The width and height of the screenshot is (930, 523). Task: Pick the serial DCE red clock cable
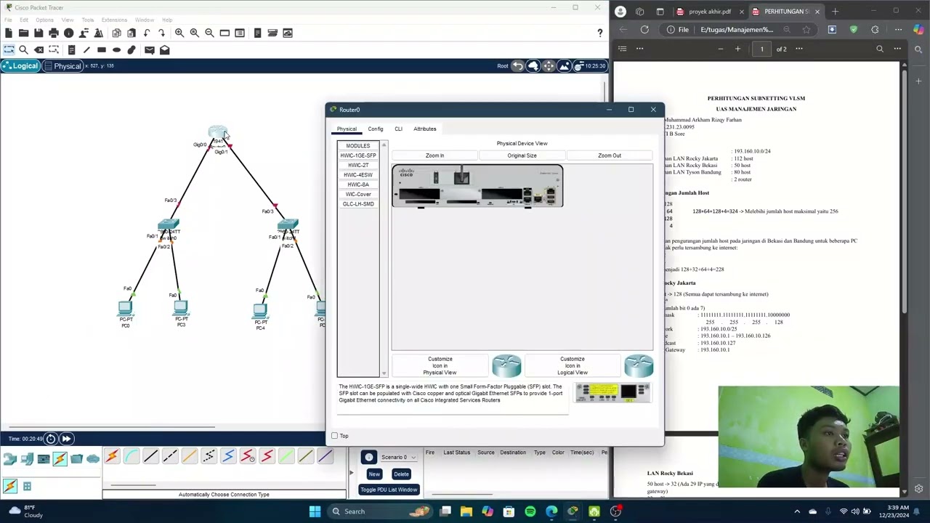pos(248,456)
